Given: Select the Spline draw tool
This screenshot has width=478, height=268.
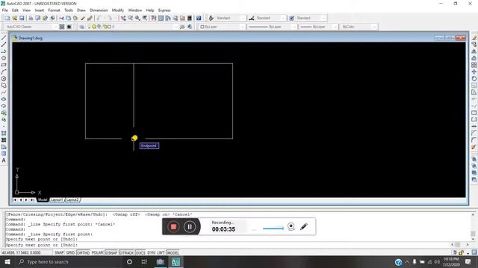Looking at the screenshot, I should (x=4, y=92).
